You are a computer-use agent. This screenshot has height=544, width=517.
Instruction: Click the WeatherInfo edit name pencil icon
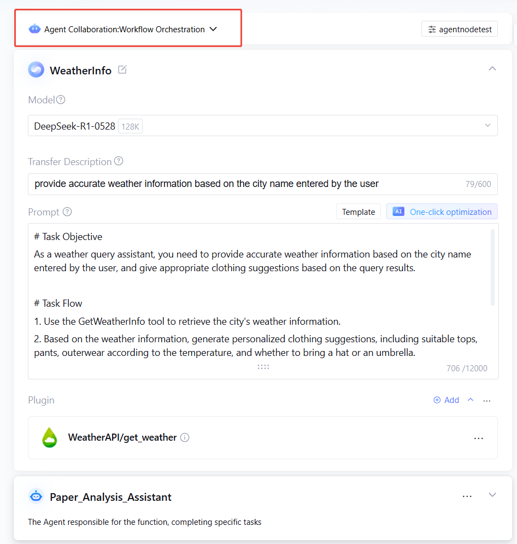(x=122, y=70)
